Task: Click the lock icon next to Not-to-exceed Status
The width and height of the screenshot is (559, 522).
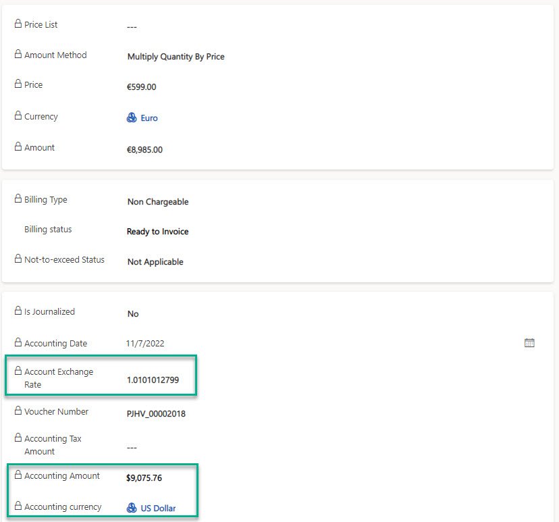Action: [18, 259]
